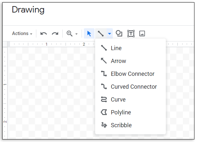Screen dimensions: 197x142
Task: Select the Curve menu item
Action: coord(118,100)
